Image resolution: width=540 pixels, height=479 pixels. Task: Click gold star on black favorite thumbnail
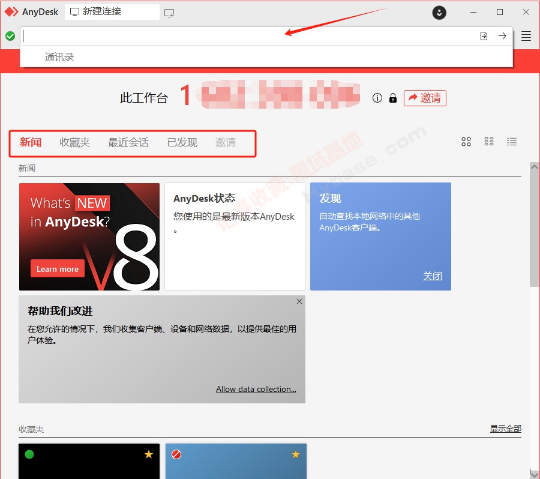(x=149, y=454)
